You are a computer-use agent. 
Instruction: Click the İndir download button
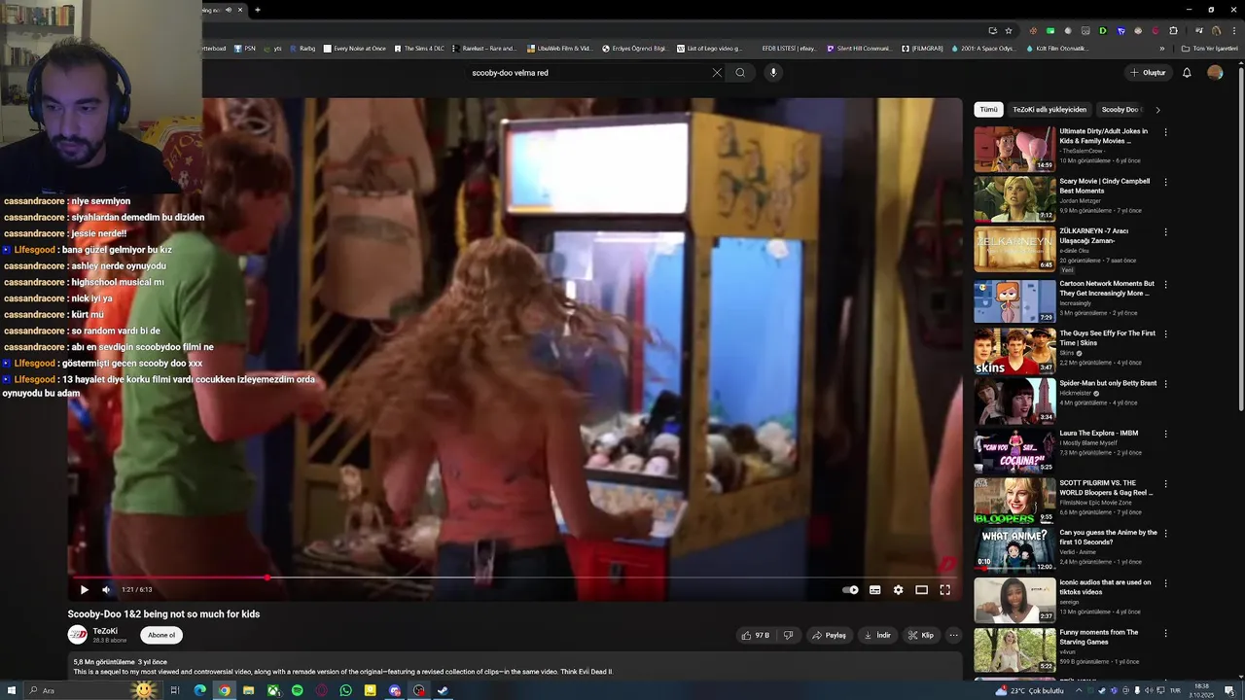(877, 635)
